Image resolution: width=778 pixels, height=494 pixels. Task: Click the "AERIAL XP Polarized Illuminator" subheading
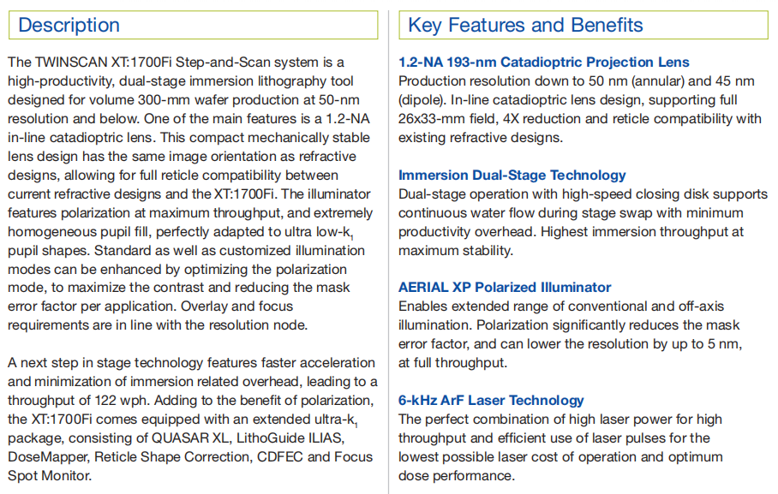pyautogui.click(x=505, y=288)
